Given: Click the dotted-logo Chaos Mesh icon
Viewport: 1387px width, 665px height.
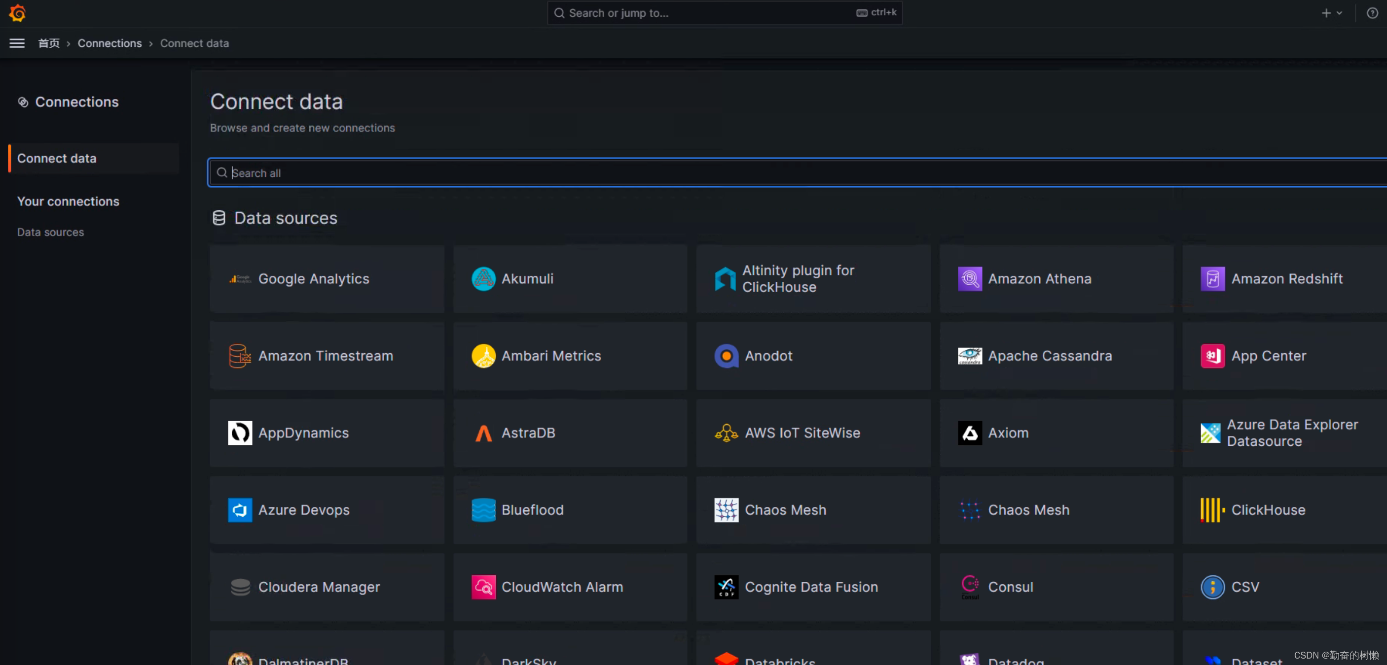Looking at the screenshot, I should pyautogui.click(x=970, y=510).
